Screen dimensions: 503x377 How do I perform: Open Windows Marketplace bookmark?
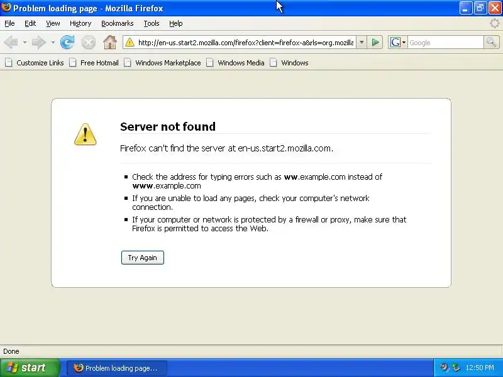[162, 63]
